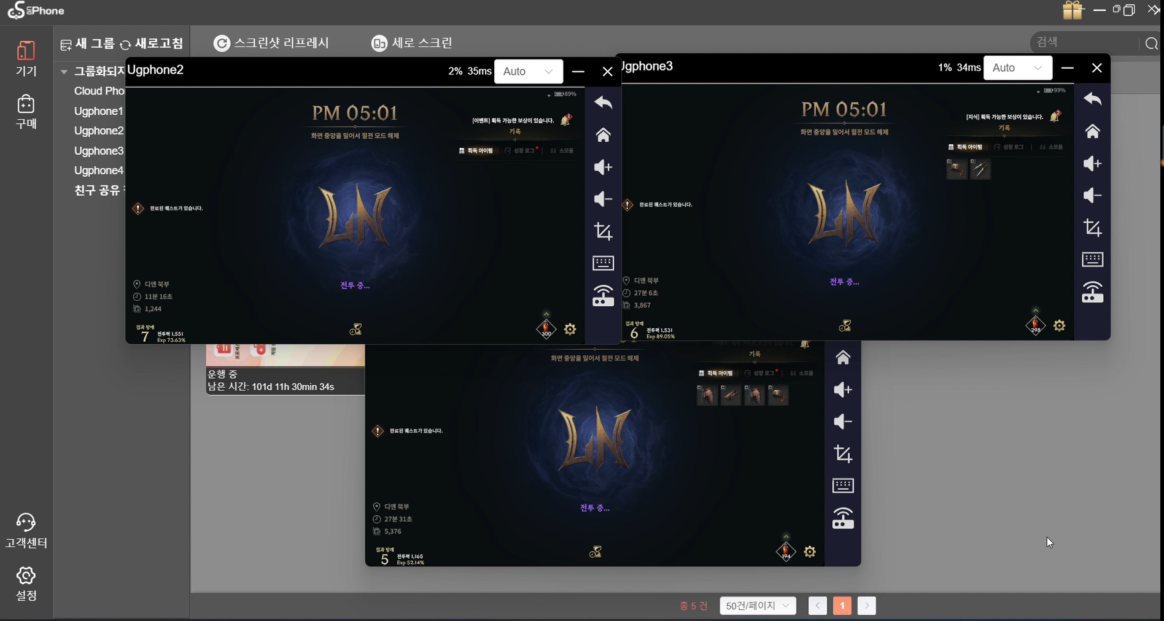Take screenshot with Ugphone2 crop icon
The width and height of the screenshot is (1164, 621).
point(603,231)
